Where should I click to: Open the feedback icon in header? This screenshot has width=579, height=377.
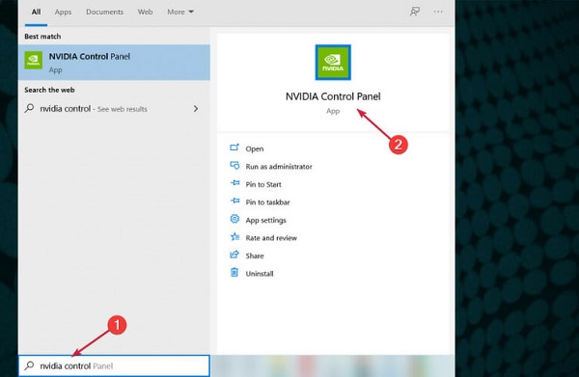tap(415, 12)
